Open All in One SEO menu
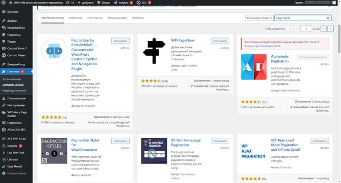Viewport: 341px width, 183px height. pyautogui.click(x=16, y=130)
